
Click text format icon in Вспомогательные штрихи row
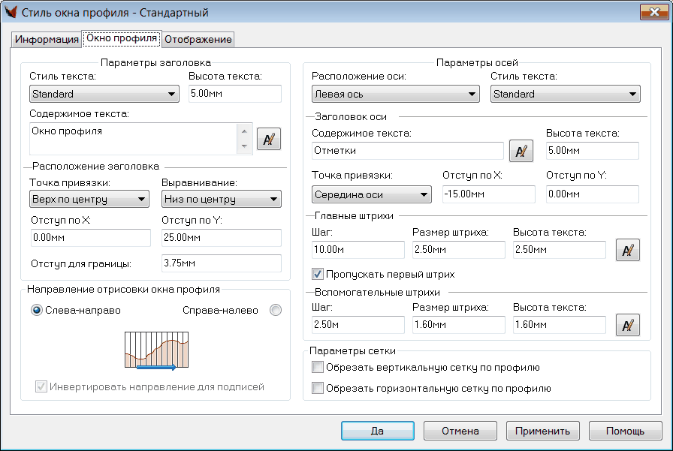627,324
